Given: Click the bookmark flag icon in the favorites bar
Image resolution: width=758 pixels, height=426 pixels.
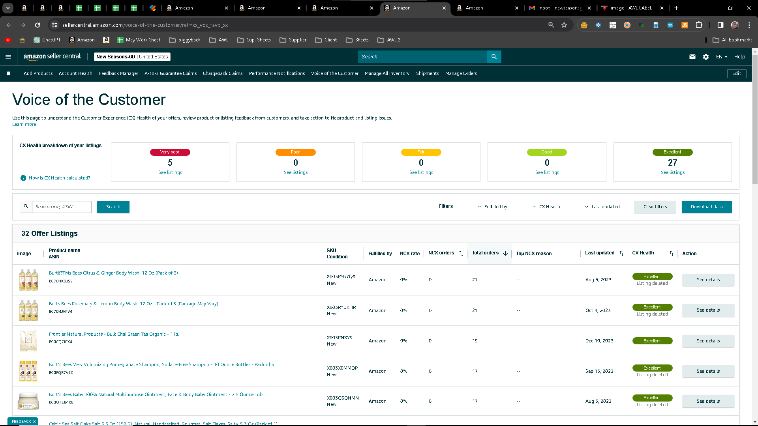Looking at the screenshot, I should click(x=9, y=73).
